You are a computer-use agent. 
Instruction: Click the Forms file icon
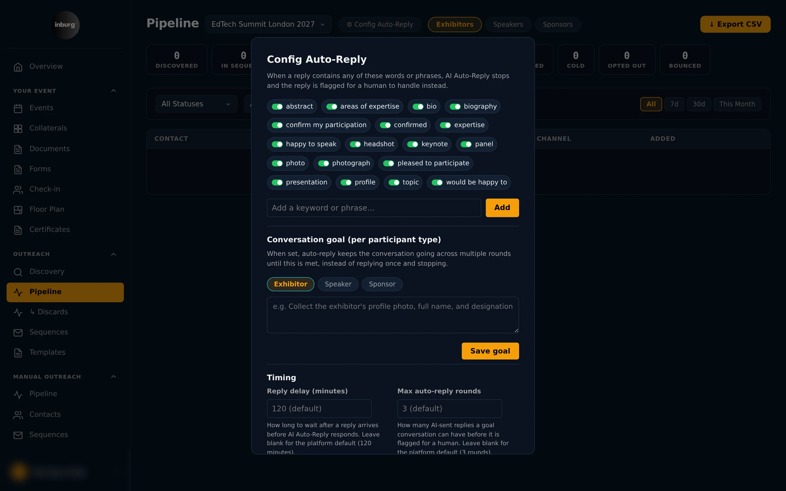(x=18, y=170)
